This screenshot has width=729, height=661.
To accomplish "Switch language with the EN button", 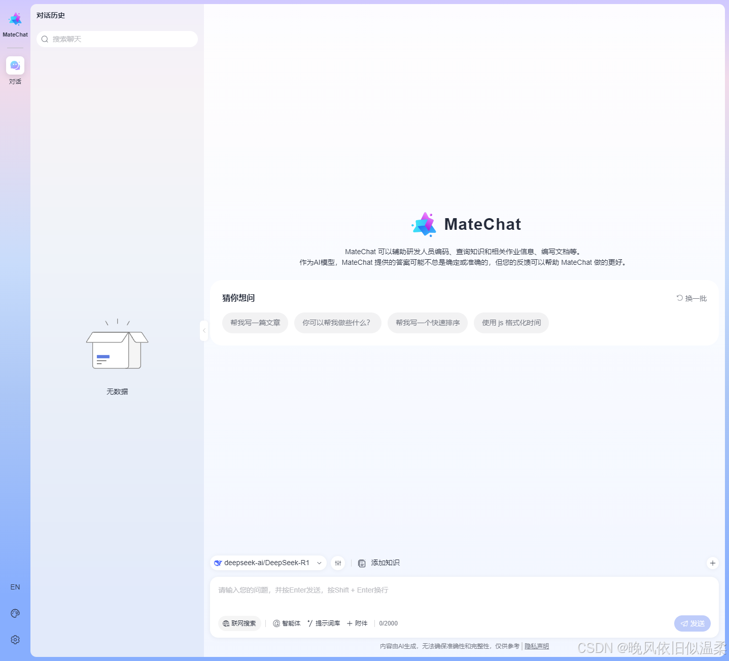I will (15, 587).
